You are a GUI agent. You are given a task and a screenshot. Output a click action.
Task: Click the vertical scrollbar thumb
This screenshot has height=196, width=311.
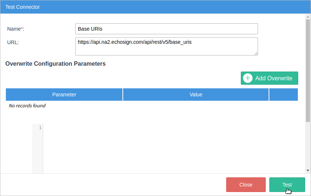[308, 69]
